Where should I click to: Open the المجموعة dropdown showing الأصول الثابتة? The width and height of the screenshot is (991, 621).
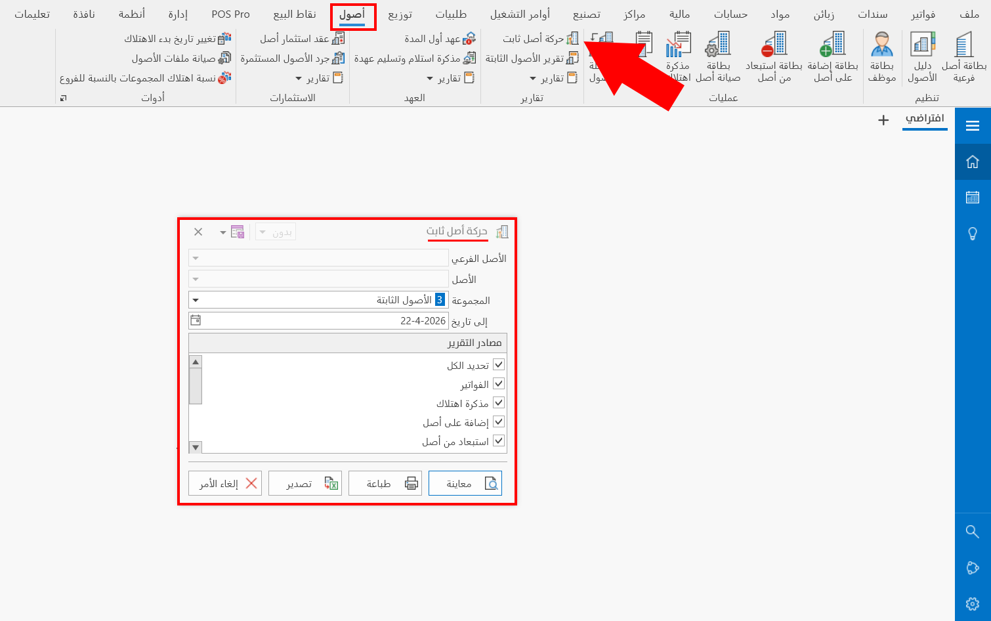click(x=196, y=300)
